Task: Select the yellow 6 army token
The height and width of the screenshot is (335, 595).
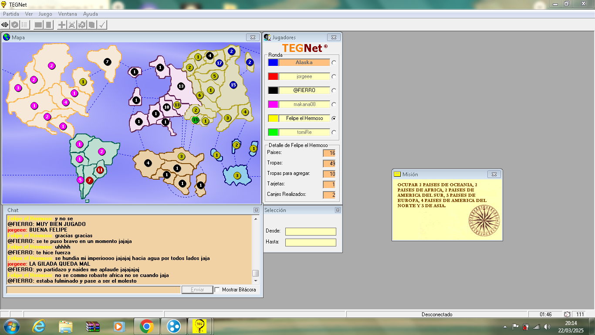Action: [x=199, y=95]
